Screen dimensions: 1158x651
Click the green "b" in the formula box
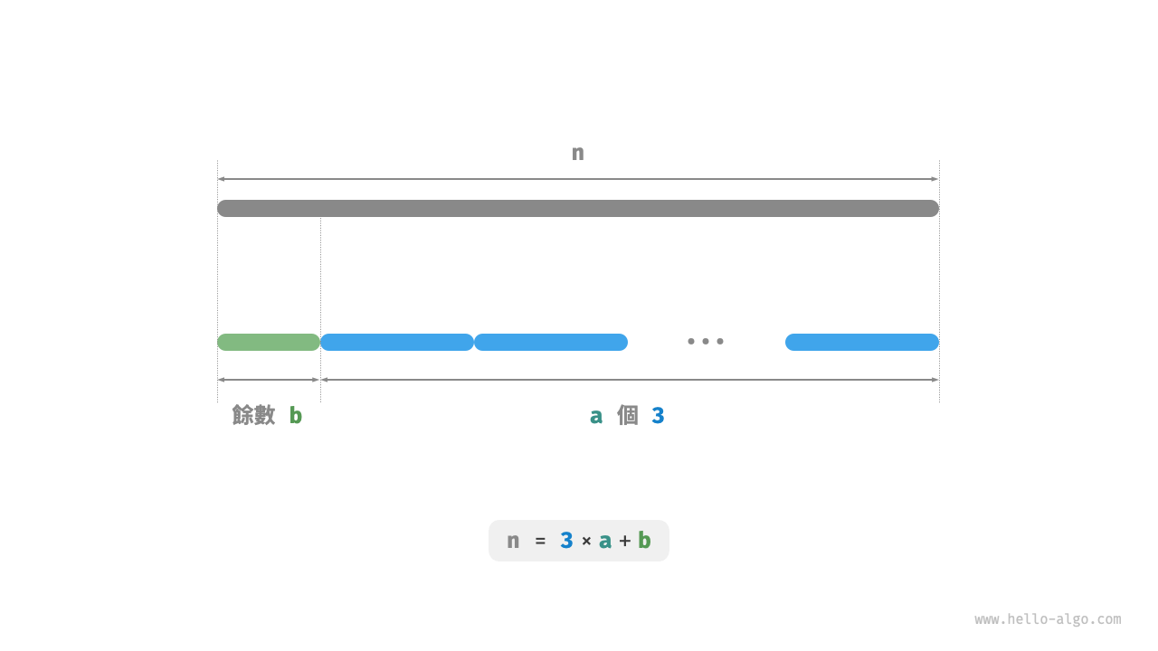pos(644,541)
